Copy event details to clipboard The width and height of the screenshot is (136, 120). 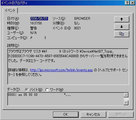[122, 34]
